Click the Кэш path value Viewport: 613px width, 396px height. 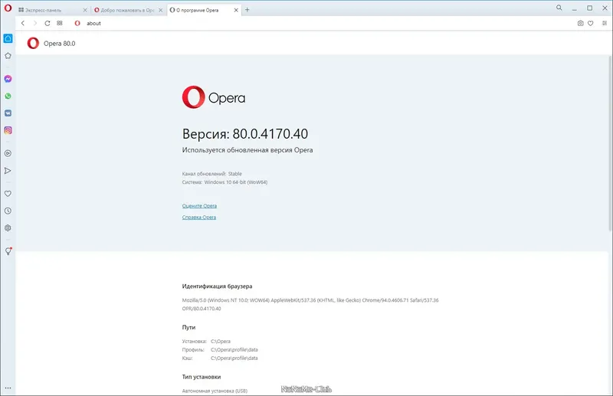coord(234,358)
